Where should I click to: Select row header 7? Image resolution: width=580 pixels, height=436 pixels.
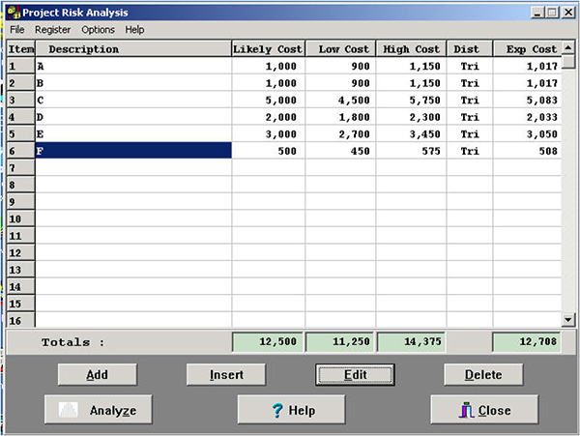tap(21, 168)
